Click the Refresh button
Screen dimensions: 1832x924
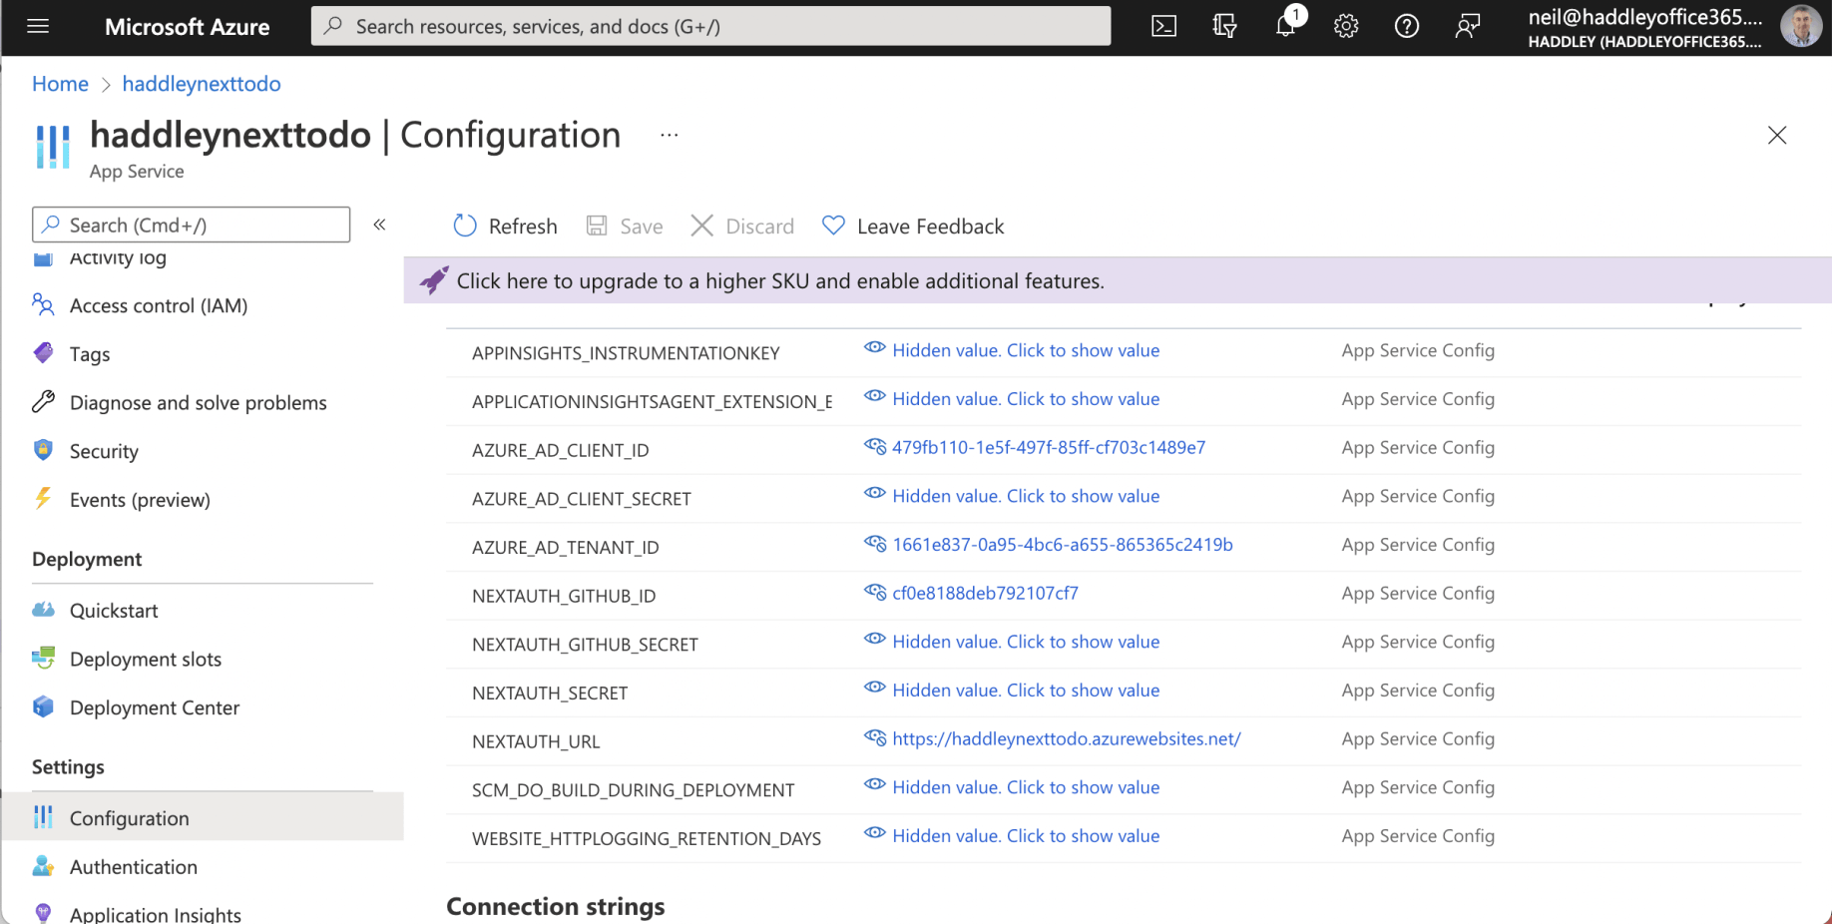click(x=505, y=227)
